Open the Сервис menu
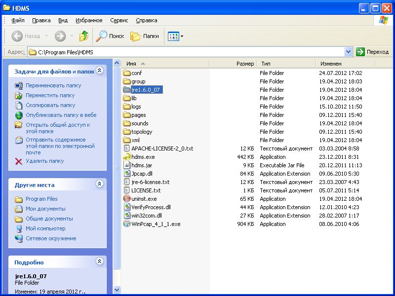The image size is (395, 296). 119,20
